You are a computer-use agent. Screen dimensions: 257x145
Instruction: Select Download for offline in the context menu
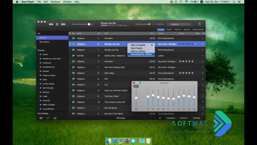[141, 54]
